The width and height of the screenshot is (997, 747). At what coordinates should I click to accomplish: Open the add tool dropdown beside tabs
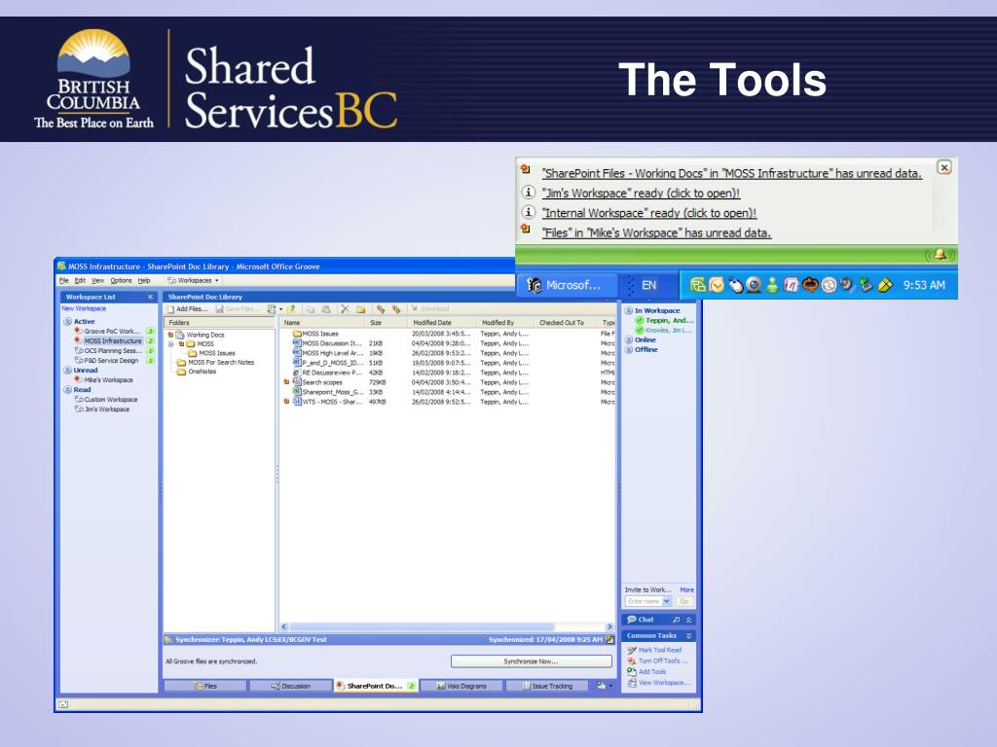[605, 686]
